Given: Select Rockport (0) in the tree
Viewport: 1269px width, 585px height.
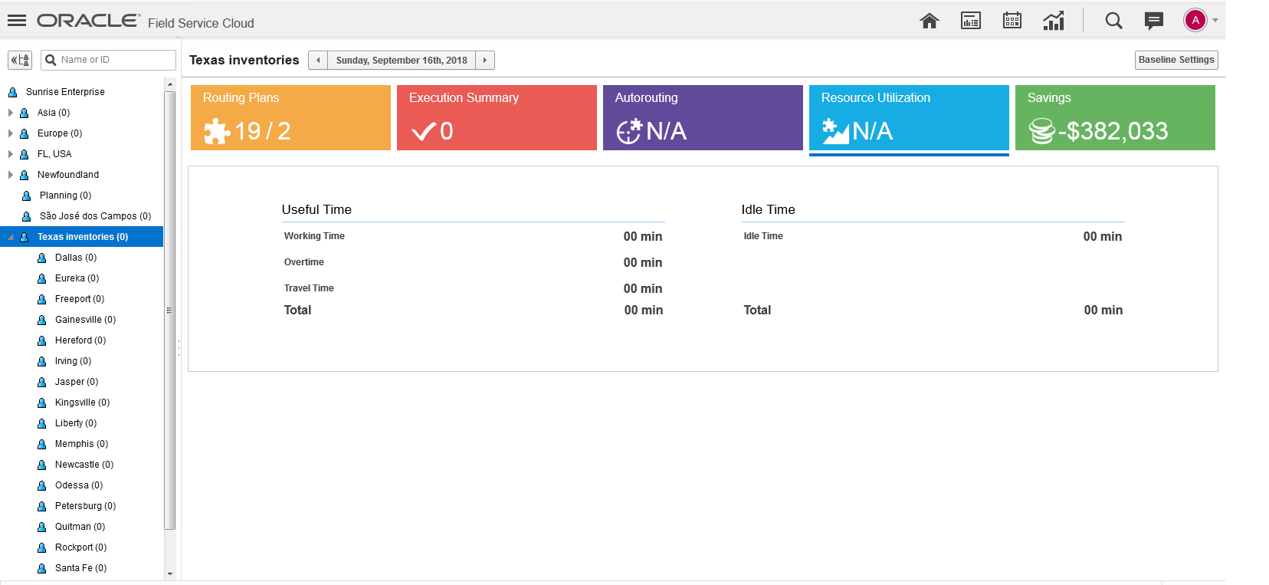Looking at the screenshot, I should click(x=80, y=547).
